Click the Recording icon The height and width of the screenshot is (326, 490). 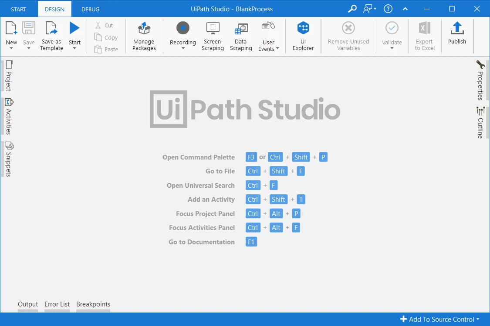pyautogui.click(x=183, y=28)
